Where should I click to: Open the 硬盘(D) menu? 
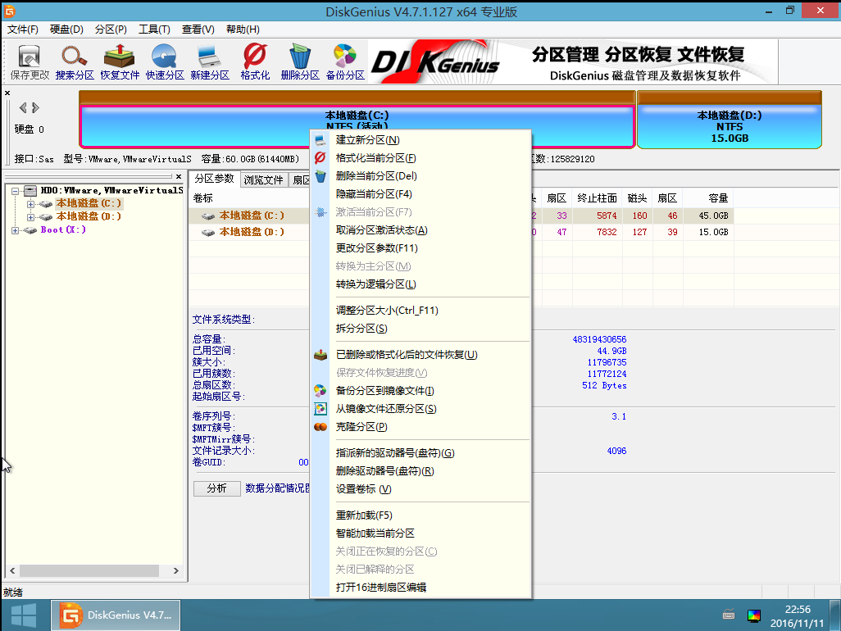[66, 30]
